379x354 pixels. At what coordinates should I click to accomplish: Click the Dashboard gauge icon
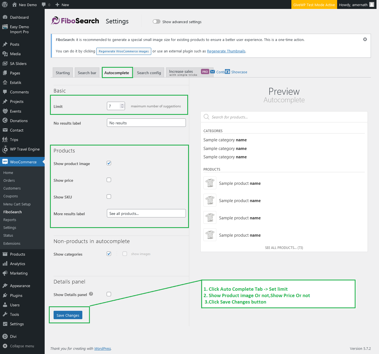coord(5,17)
